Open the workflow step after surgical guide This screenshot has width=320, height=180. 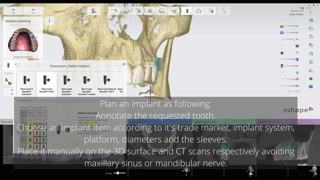click(x=211, y=11)
